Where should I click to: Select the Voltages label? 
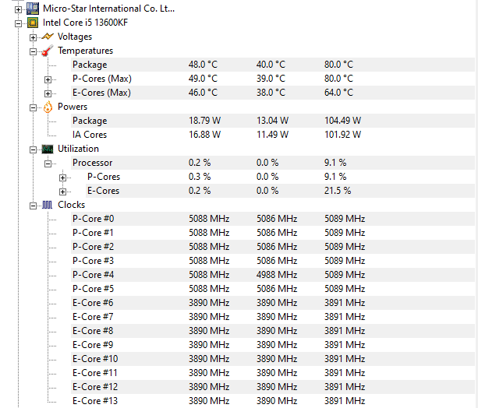75,37
